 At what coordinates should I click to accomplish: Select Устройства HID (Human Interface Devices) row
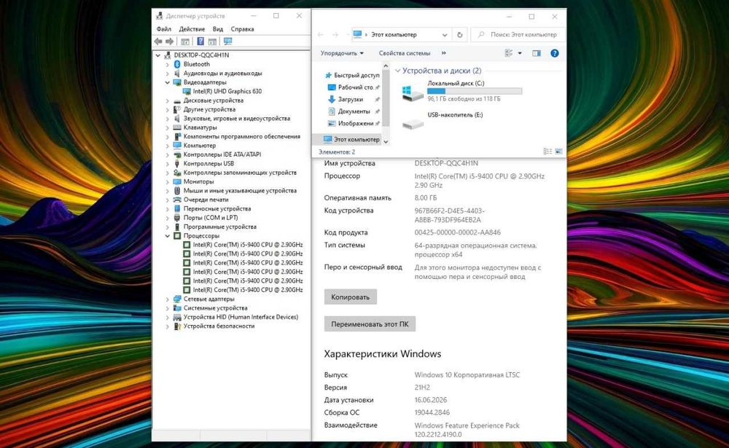[241, 317]
